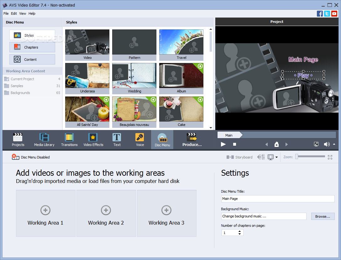Viewport: 341px width, 260px height.
Task: Open the Projects tool
Action: (18, 140)
